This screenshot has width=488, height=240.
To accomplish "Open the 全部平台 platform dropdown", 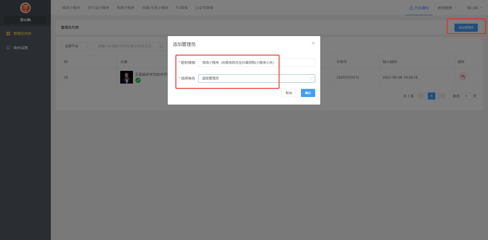I will [76, 46].
